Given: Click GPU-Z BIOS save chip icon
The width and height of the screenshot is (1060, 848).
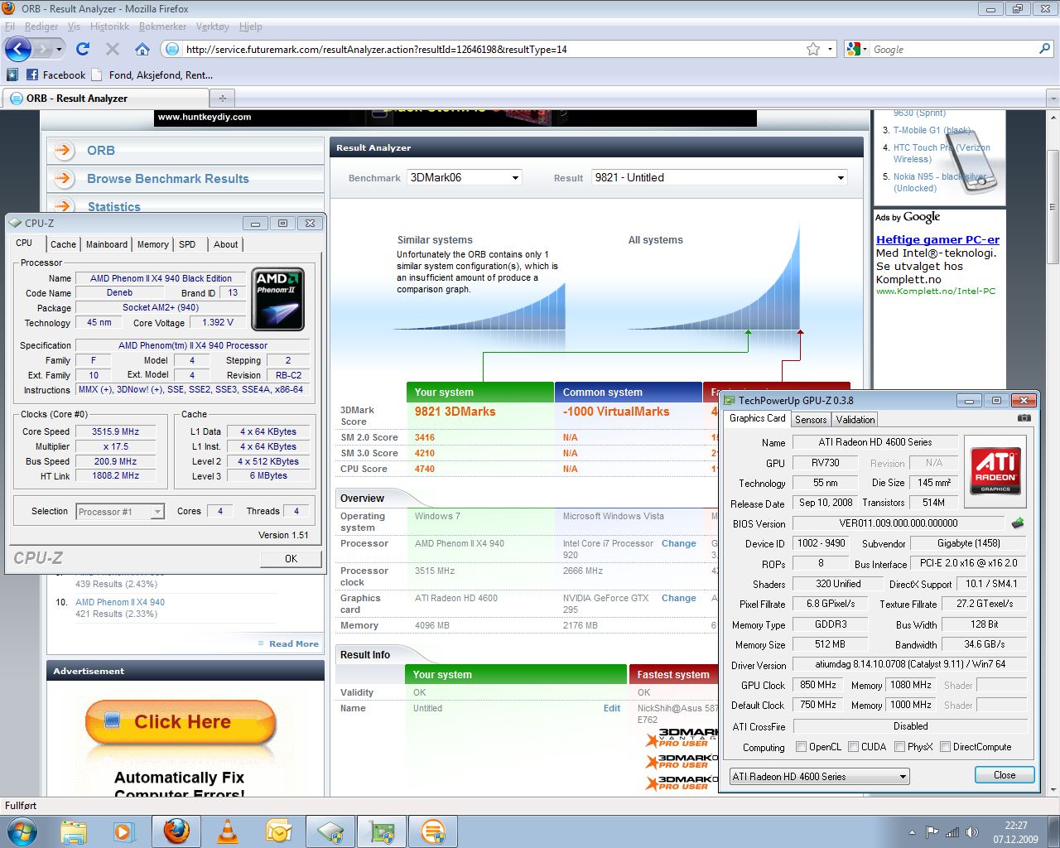Looking at the screenshot, I should (1018, 523).
